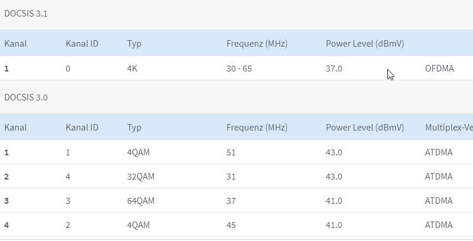Select the frequency value 37 in DOCSIS 3.0
This screenshot has height=241, width=473.
pos(231,201)
